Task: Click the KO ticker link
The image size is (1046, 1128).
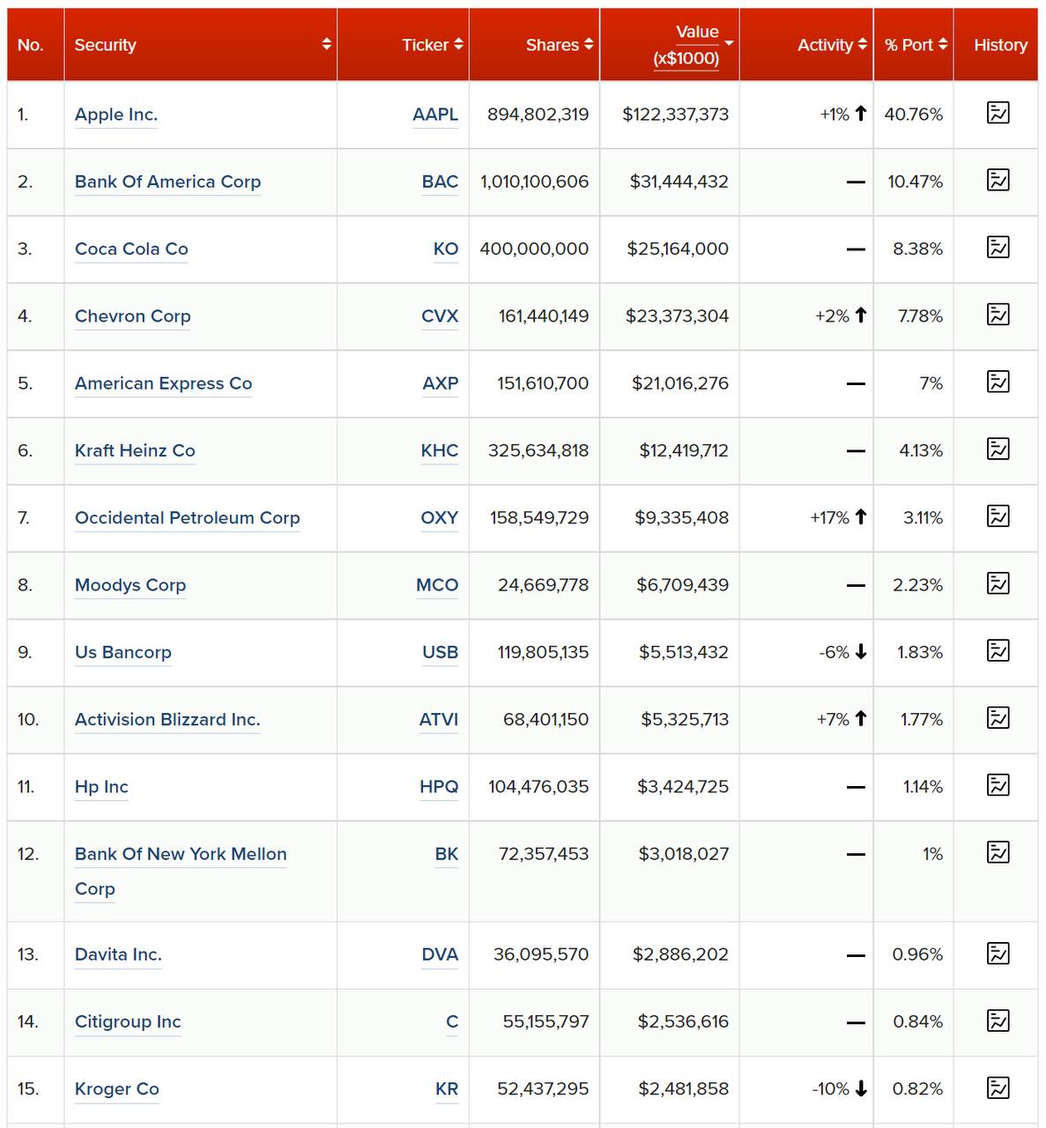Action: tap(446, 249)
